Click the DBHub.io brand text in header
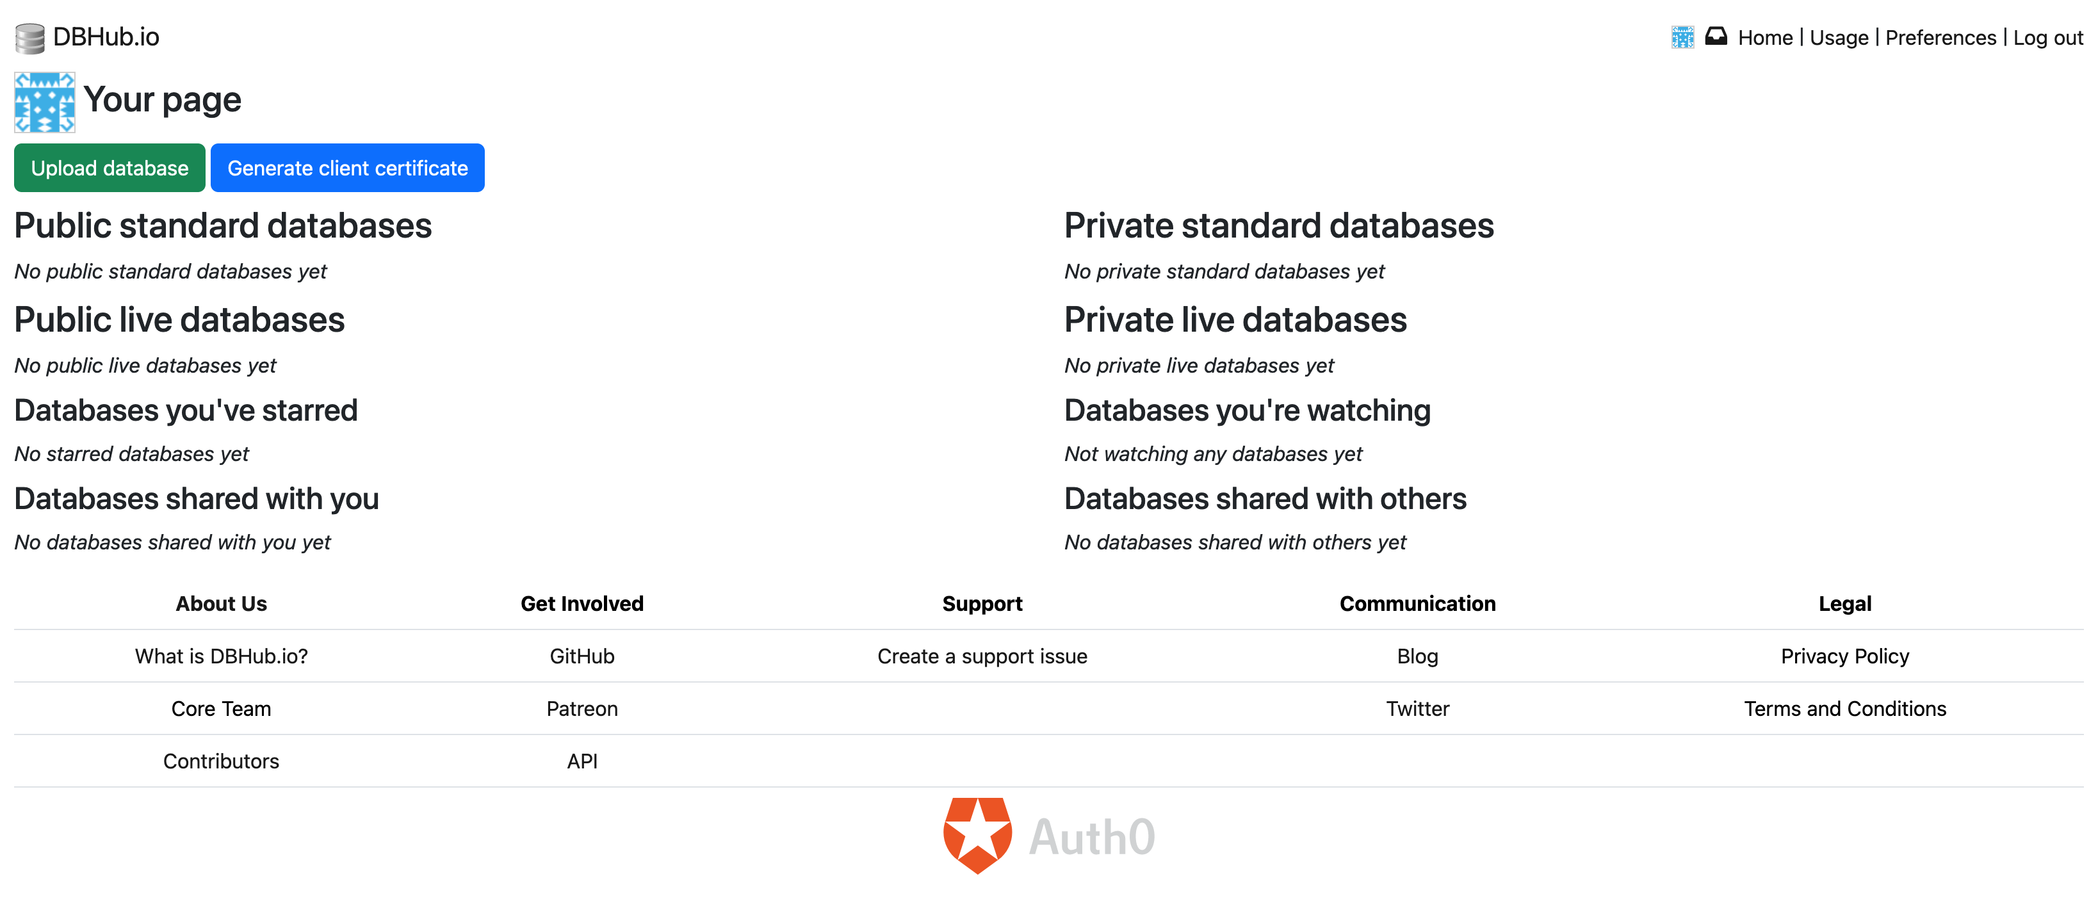2098x908 pixels. coord(106,36)
